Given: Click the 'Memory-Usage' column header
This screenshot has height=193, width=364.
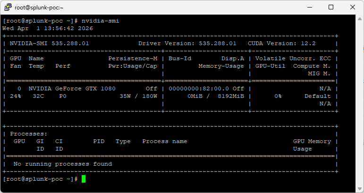Looking at the screenshot, I should [x=221, y=66].
